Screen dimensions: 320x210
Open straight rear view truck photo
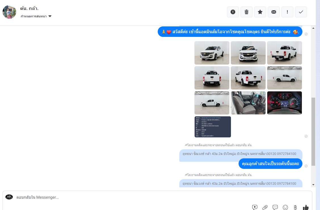[212, 78]
